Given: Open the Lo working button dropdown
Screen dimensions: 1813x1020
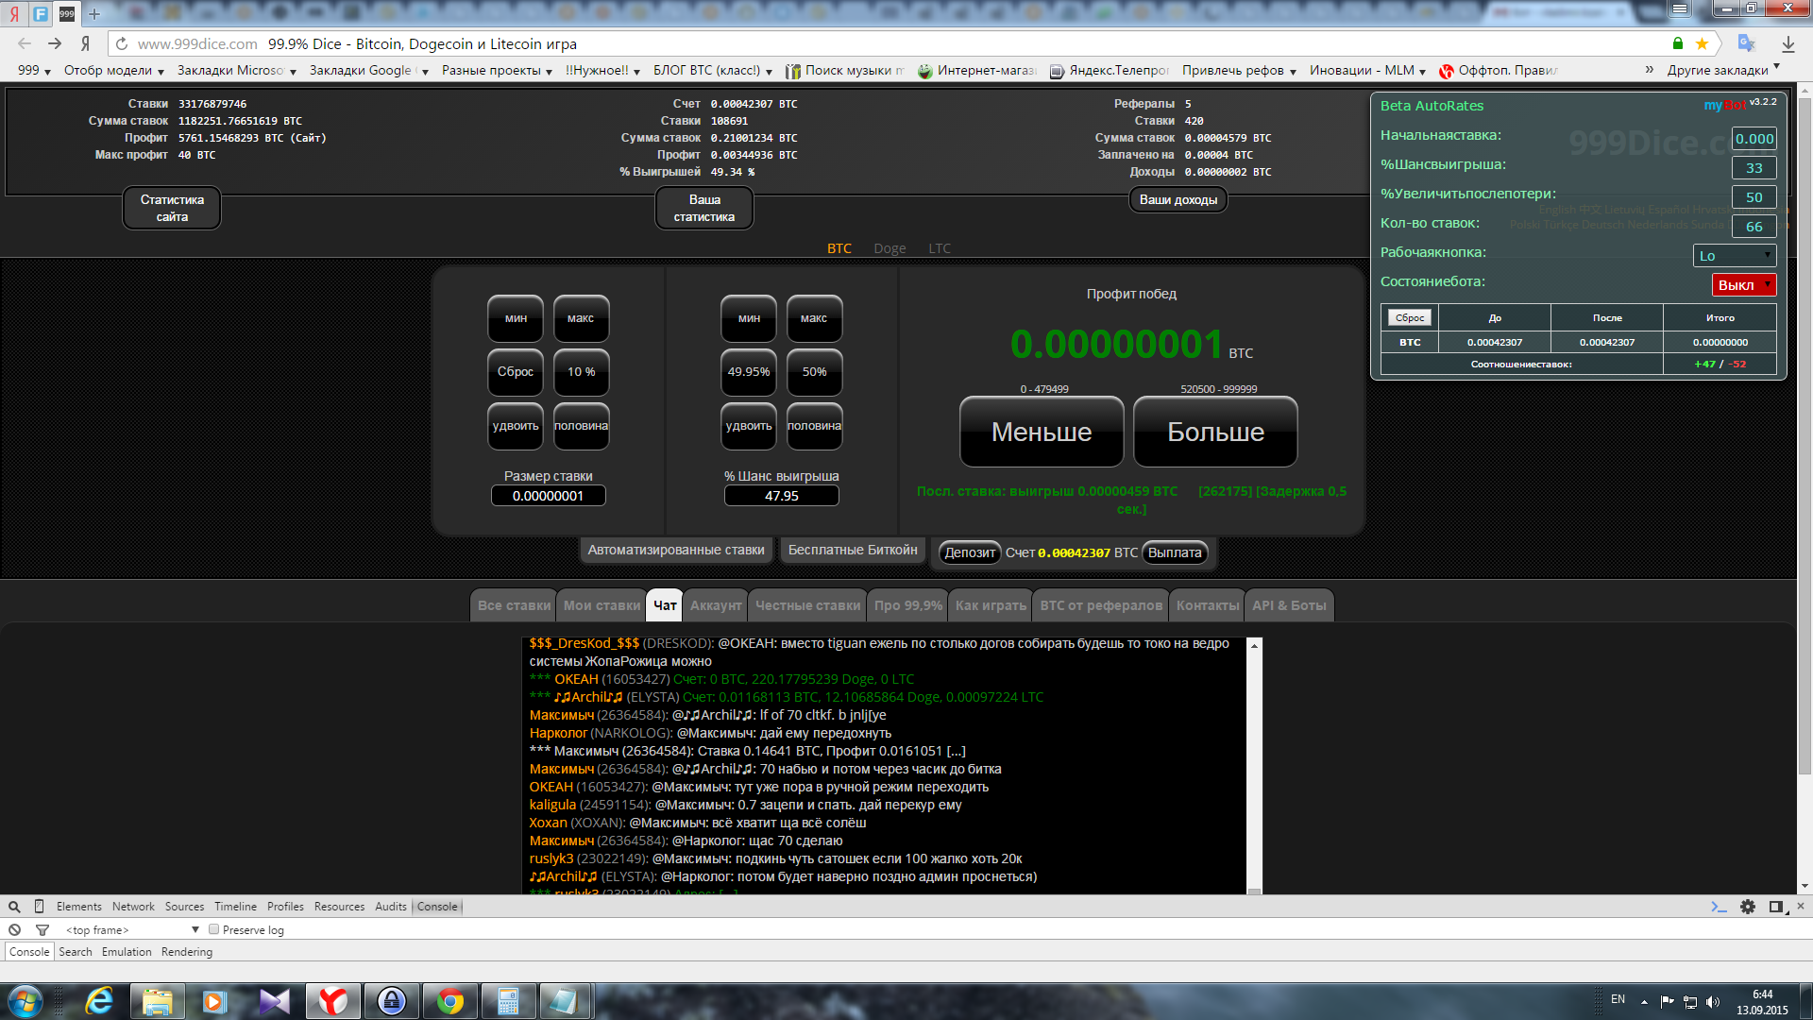Looking at the screenshot, I should (1734, 256).
